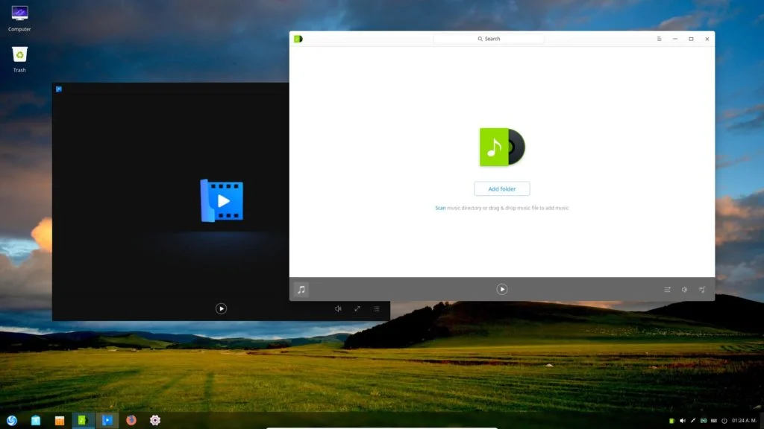Launch the file manager from the dock
The width and height of the screenshot is (764, 429).
click(36, 420)
